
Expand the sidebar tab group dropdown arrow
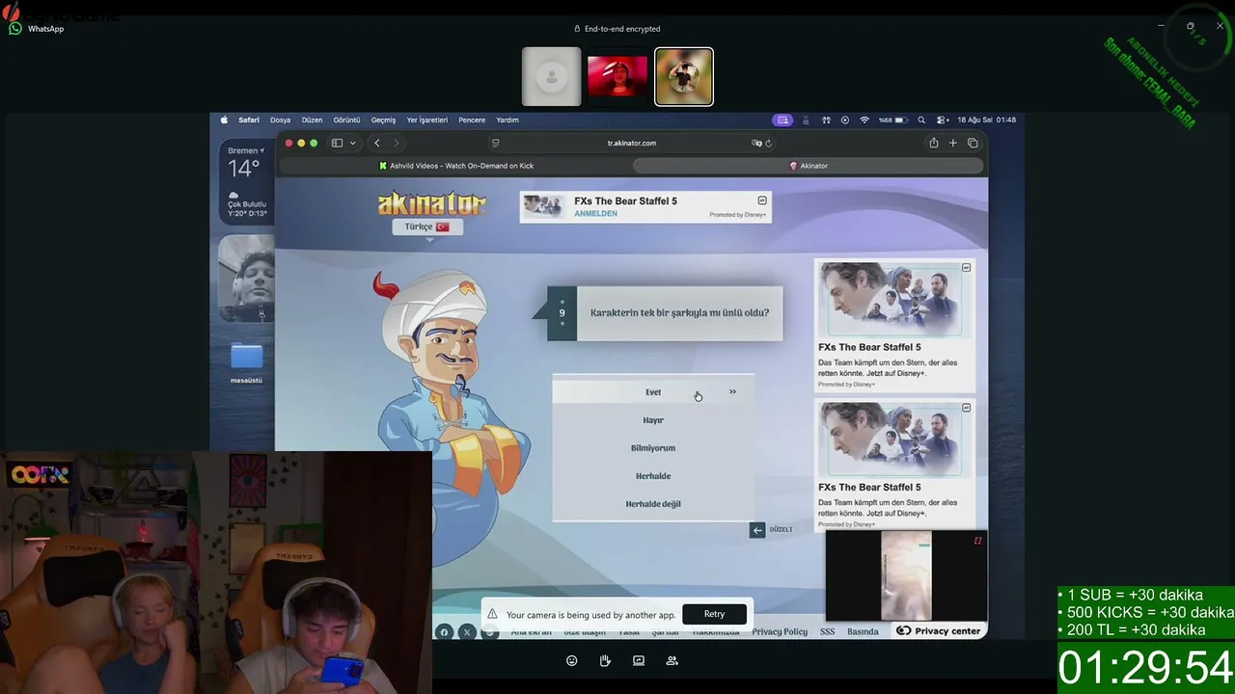coord(352,144)
